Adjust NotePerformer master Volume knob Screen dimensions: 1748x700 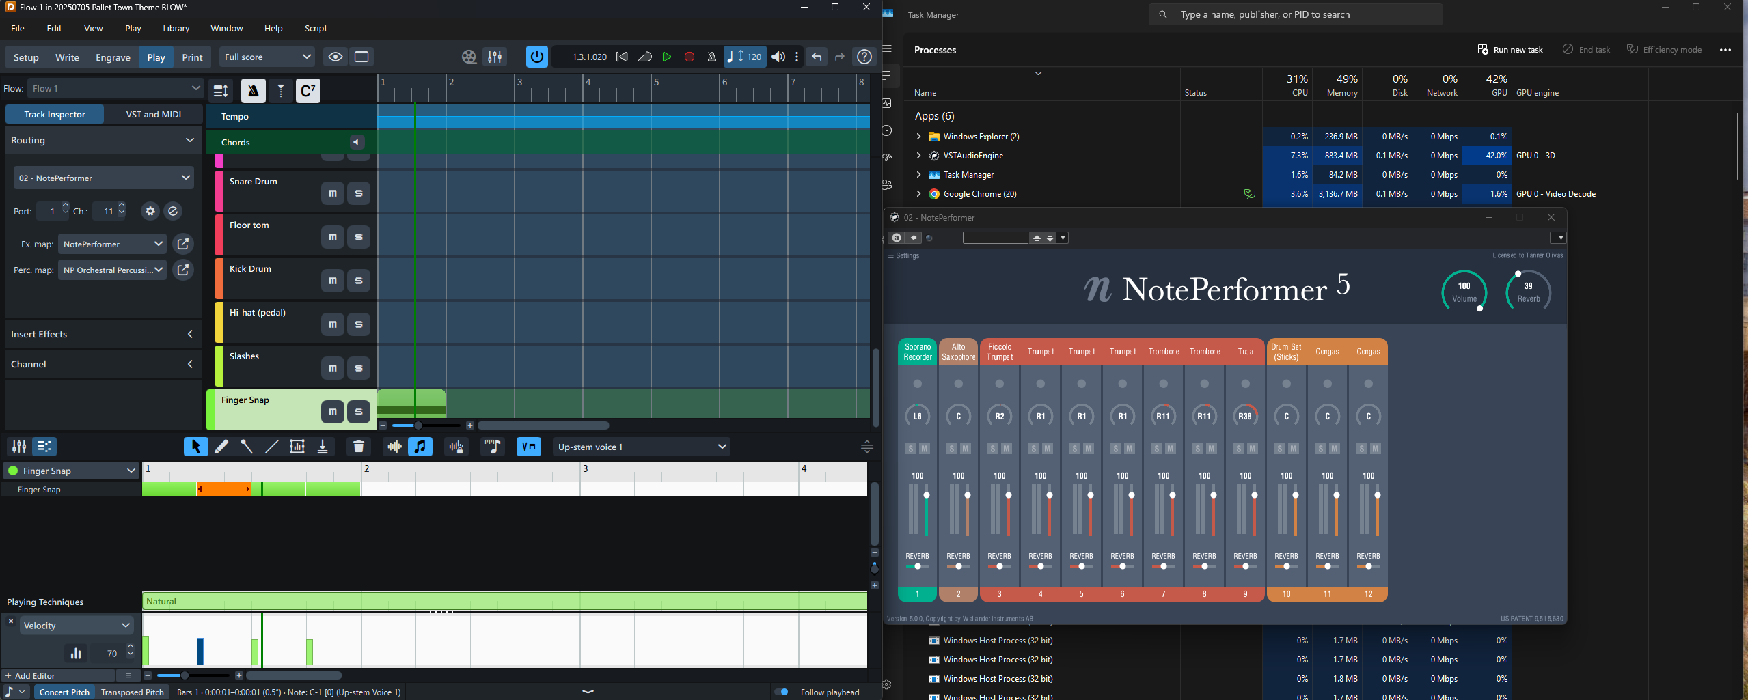point(1464,292)
